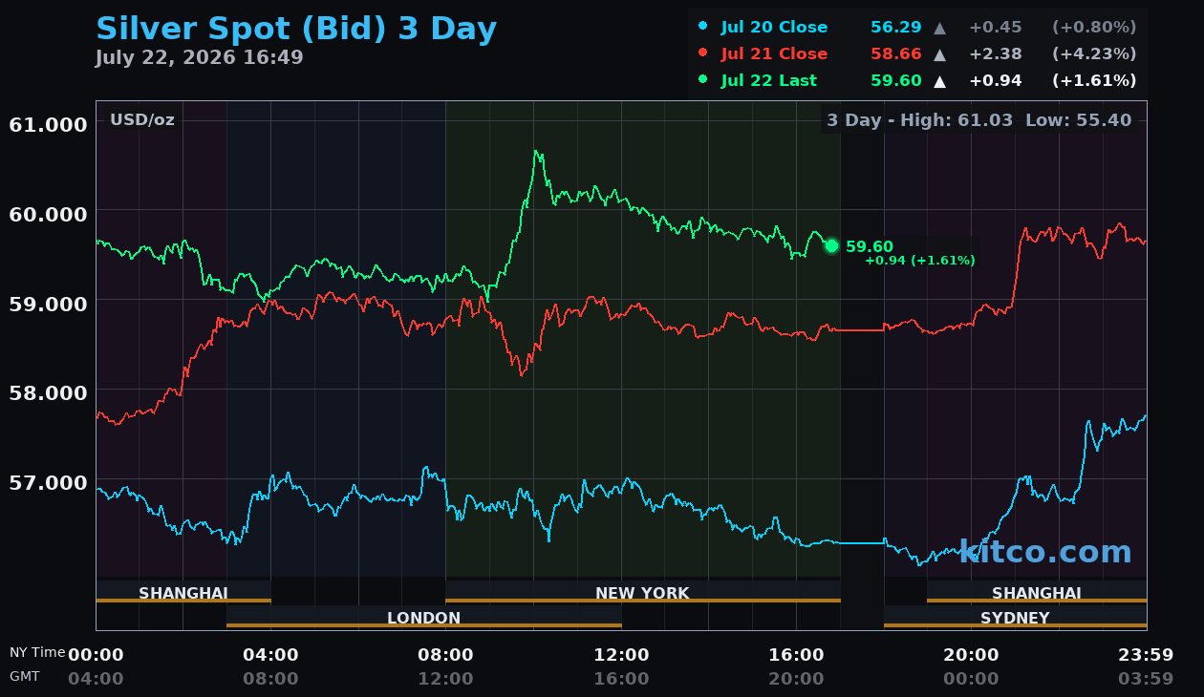Click the green Jul 22 legend dot
This screenshot has height=697, width=1204.
[703, 80]
